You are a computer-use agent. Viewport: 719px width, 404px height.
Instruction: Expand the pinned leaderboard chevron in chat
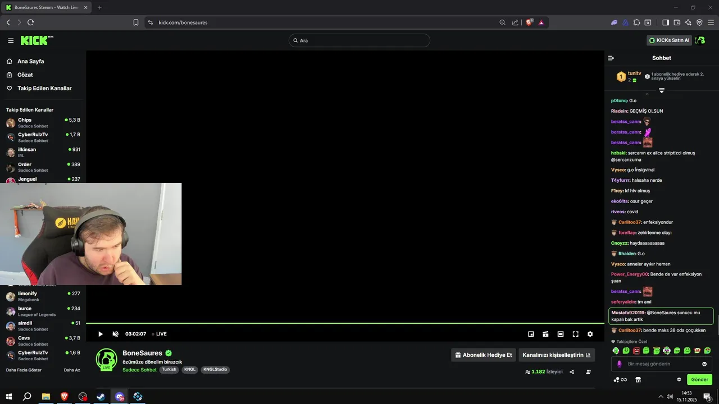(x=662, y=90)
